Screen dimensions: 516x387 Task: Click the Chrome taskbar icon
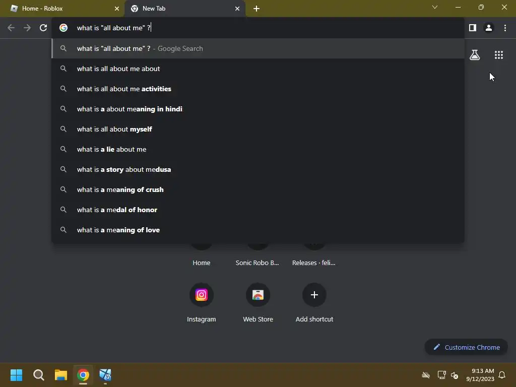(x=83, y=375)
